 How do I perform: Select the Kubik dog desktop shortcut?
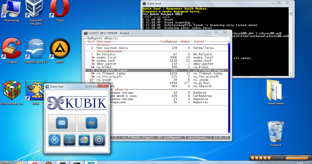click(x=36, y=92)
